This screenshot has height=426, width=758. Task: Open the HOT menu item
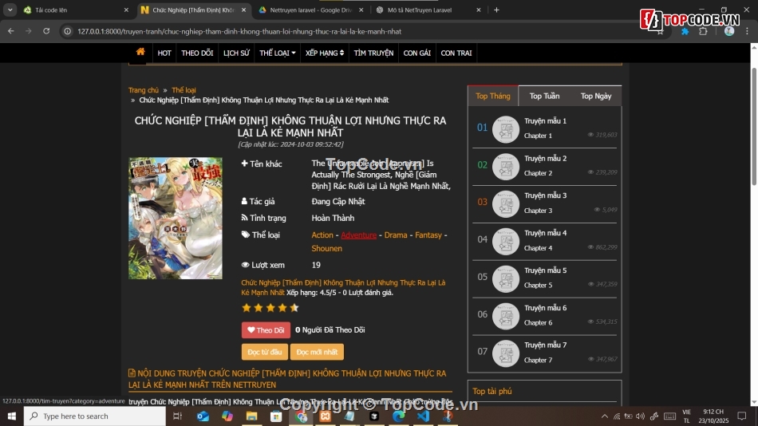(x=164, y=53)
